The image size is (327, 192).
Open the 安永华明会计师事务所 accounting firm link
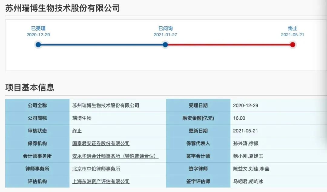pos(115,156)
